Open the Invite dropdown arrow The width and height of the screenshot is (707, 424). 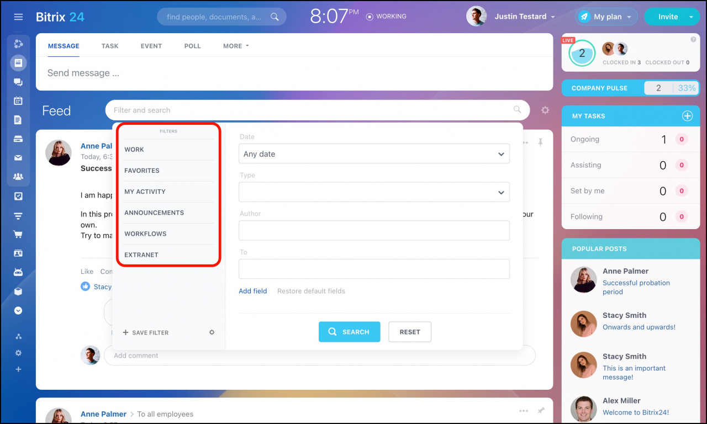[691, 17]
